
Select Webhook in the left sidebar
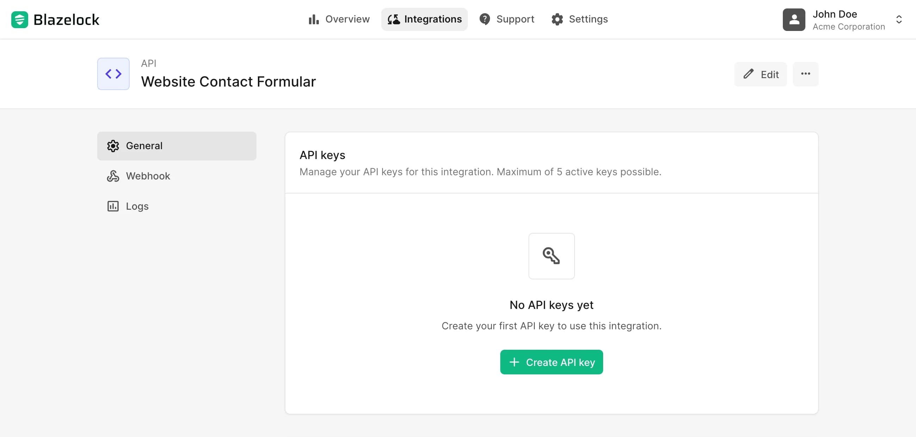(148, 176)
